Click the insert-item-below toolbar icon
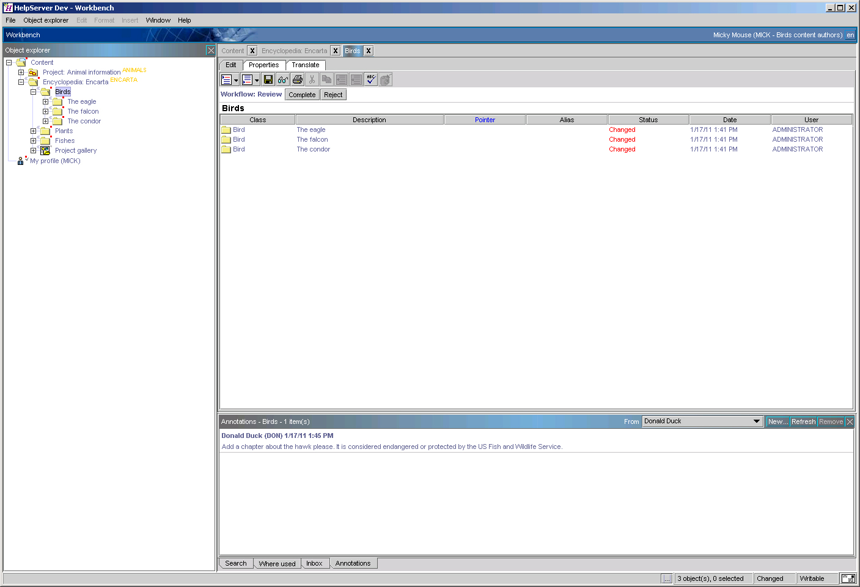 (247, 79)
